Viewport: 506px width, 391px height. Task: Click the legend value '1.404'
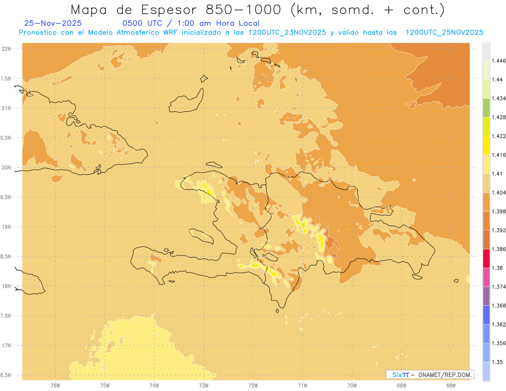coord(498,192)
